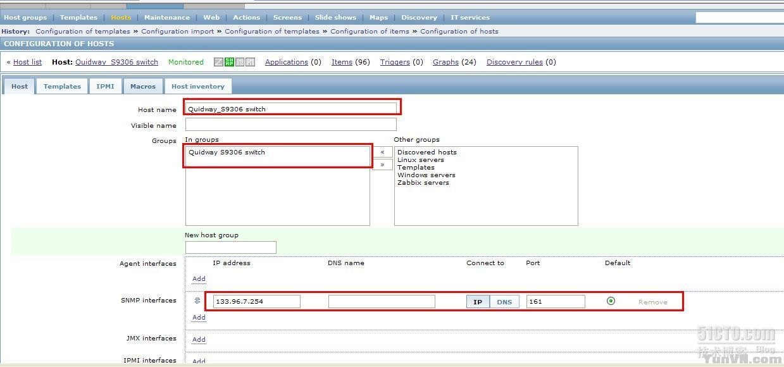Switch to the Host tab
This screenshot has height=367, width=784.
tap(20, 86)
